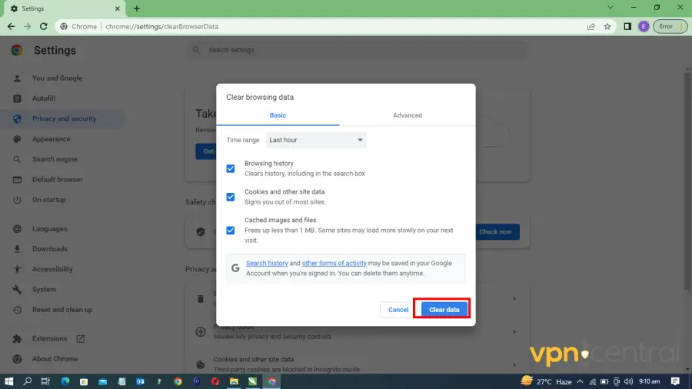Open Outlook from the taskbar

coord(141,381)
